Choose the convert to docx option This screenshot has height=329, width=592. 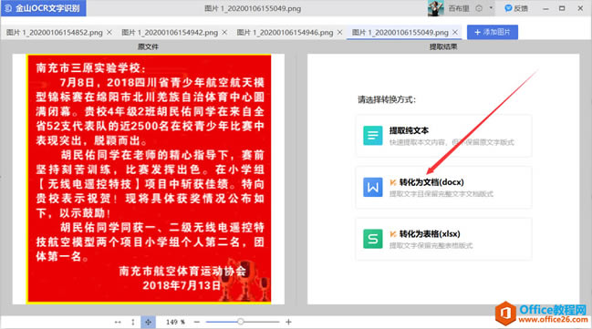pos(443,188)
